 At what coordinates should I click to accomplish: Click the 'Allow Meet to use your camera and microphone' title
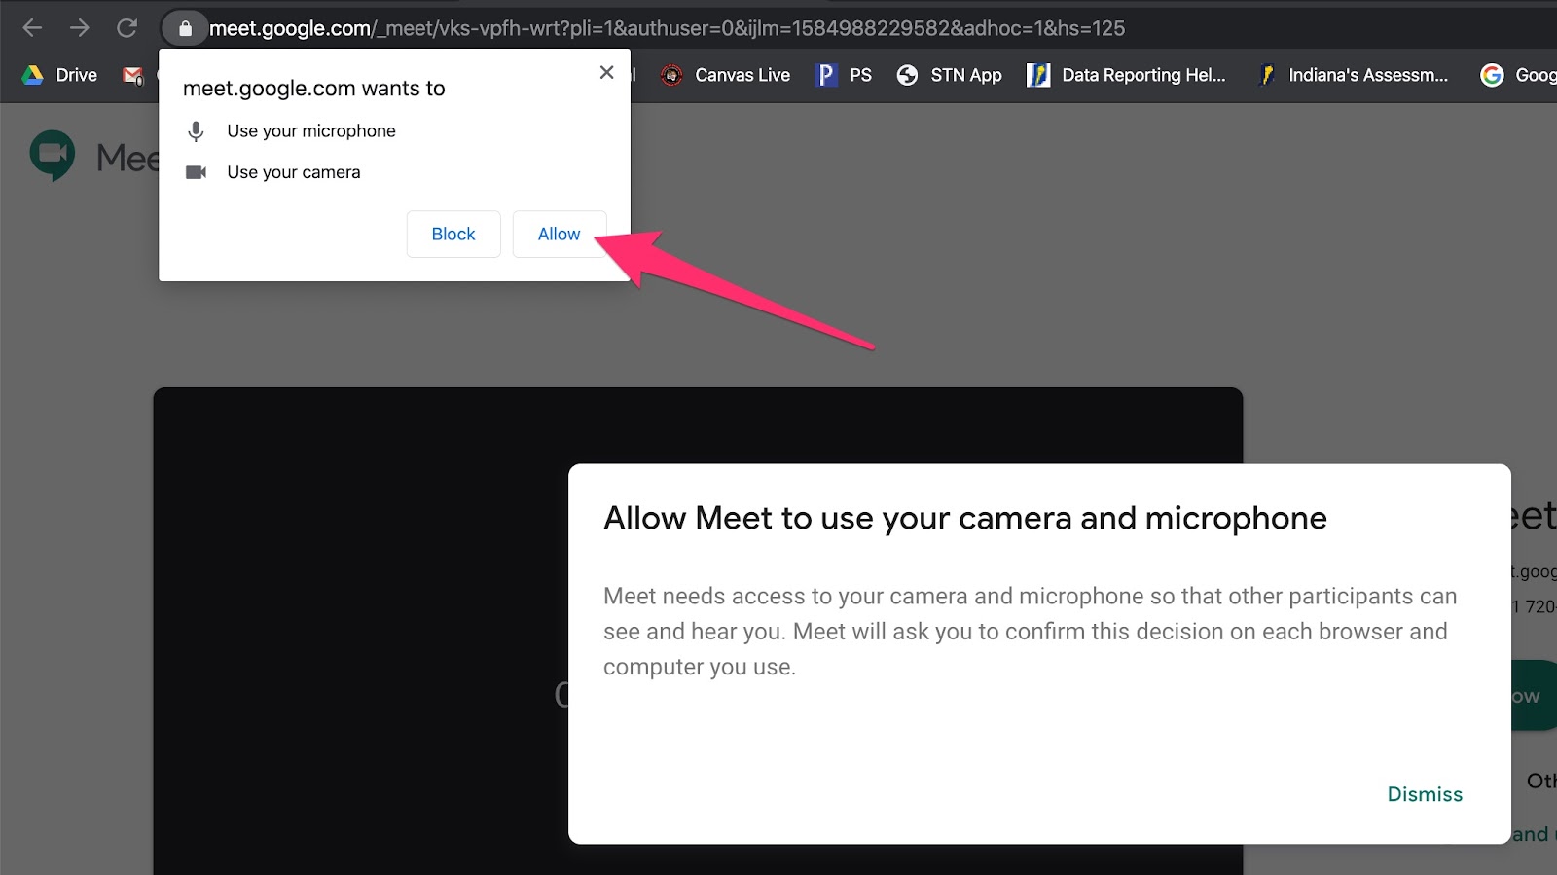tap(965, 519)
